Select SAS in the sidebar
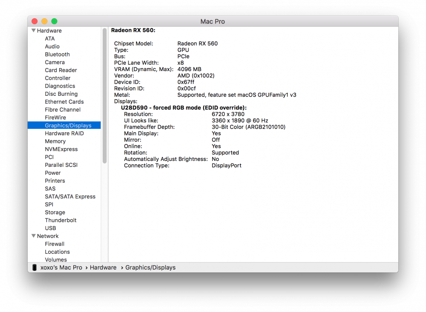Screen dimensions: 426x312 click(50, 189)
